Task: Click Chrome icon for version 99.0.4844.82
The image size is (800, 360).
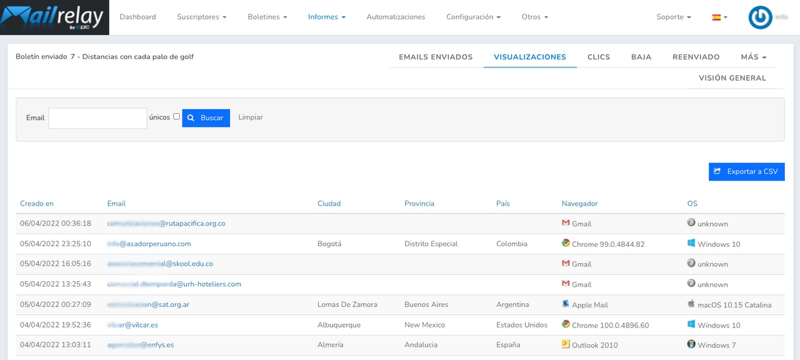Action: pyautogui.click(x=566, y=243)
